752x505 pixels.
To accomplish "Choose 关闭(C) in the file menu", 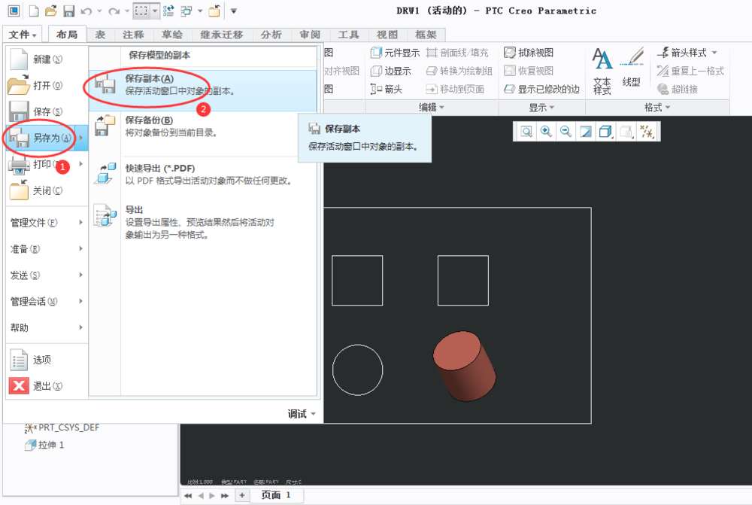I will (47, 190).
